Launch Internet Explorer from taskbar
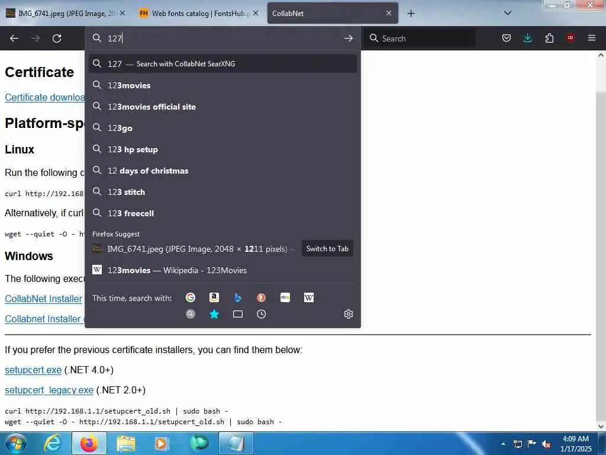The image size is (606, 455). click(53, 443)
